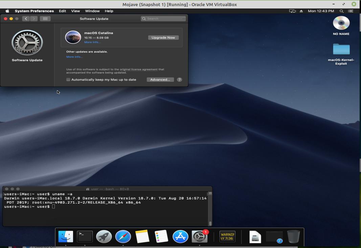Open the Apple menu
Viewport: 361px width, 248px height.
[x=7, y=11]
